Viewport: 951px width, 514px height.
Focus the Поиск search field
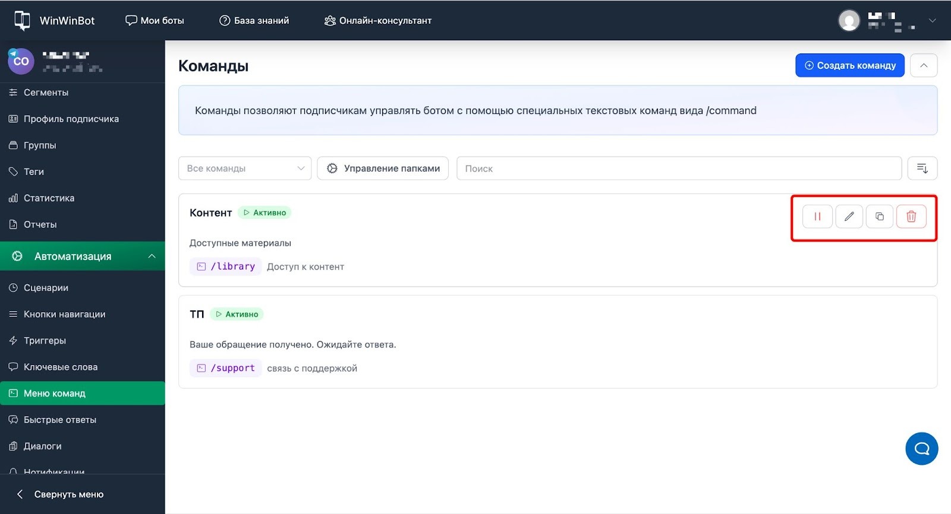[678, 169]
